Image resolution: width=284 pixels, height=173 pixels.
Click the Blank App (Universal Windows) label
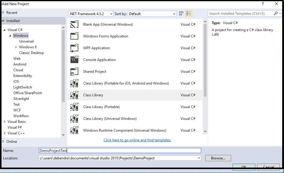click(x=108, y=24)
